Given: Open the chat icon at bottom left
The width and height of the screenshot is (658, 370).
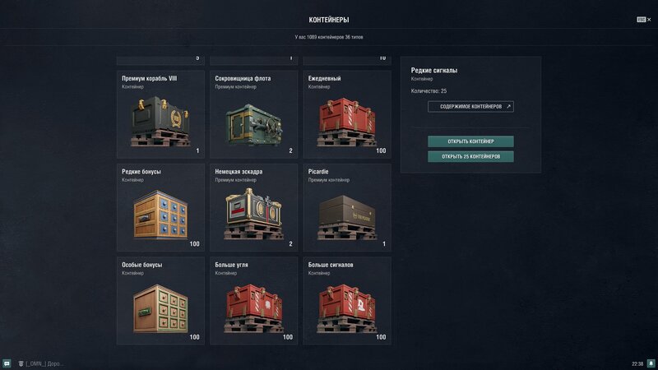Looking at the screenshot, I should tap(7, 363).
